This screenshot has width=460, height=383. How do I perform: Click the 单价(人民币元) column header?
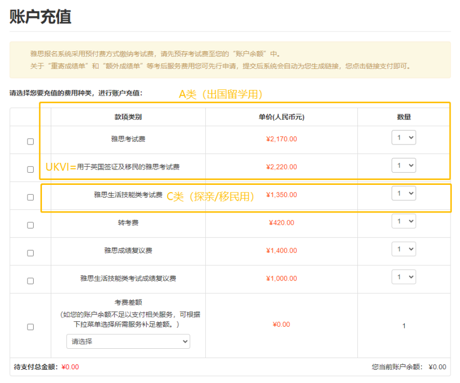[x=281, y=117]
